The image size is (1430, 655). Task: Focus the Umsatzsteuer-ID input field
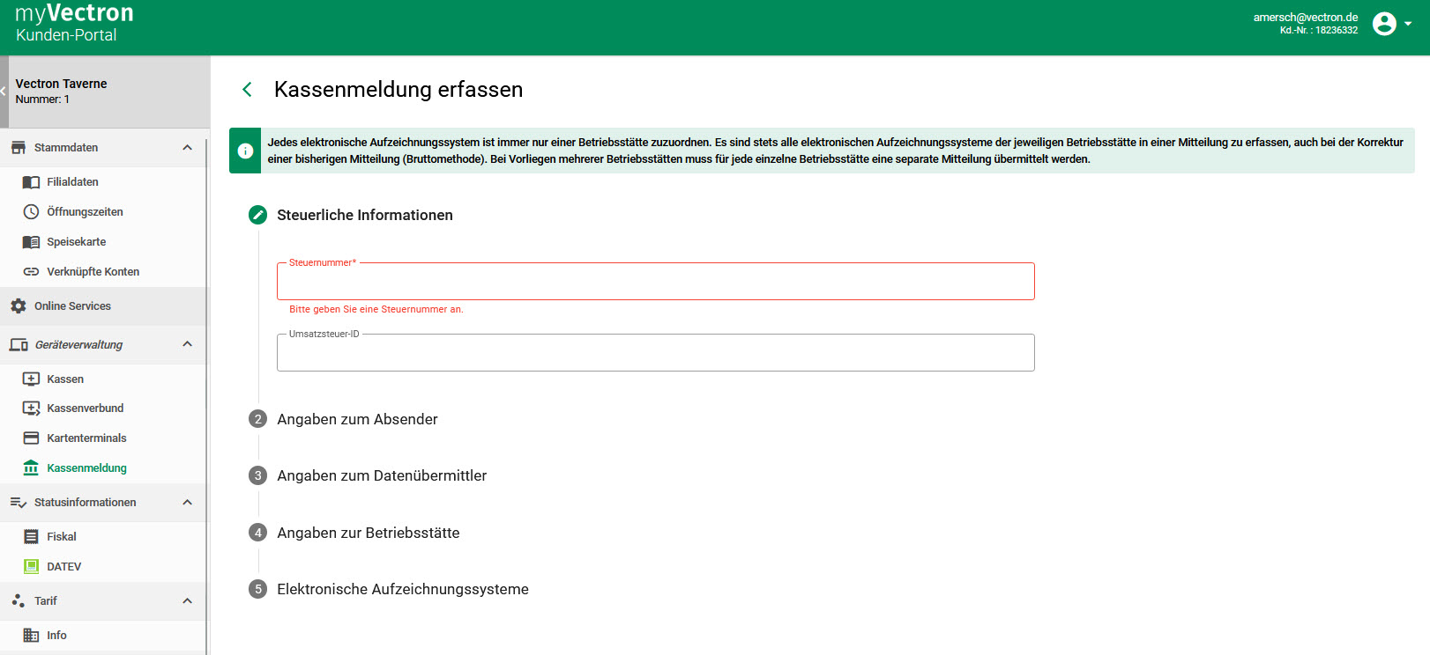tap(655, 353)
